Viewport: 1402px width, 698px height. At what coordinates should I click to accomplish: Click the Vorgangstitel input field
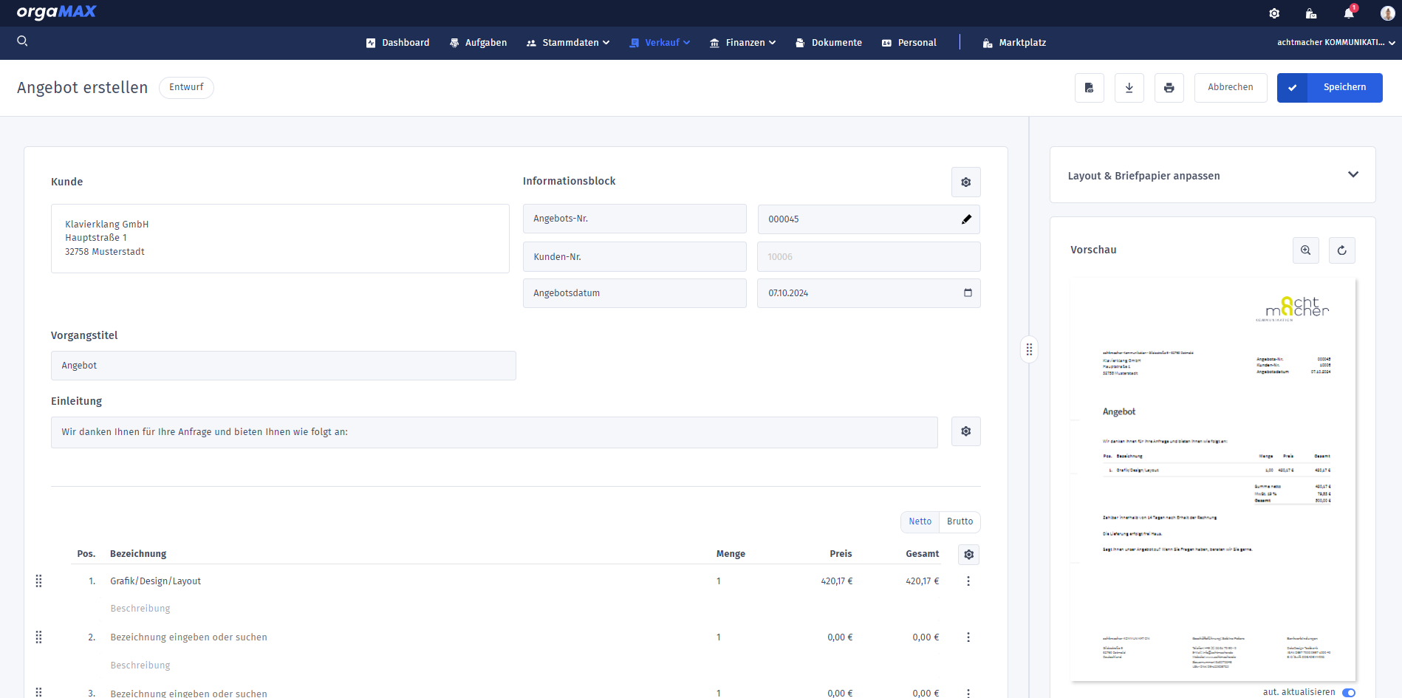click(283, 366)
